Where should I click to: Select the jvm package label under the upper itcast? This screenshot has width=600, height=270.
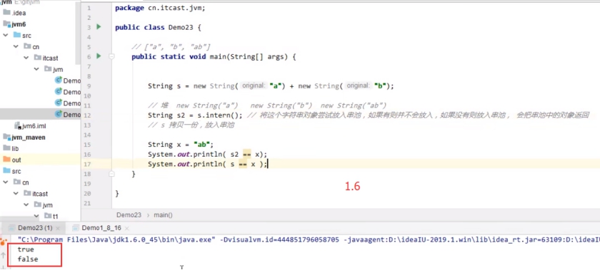pyautogui.click(x=58, y=69)
